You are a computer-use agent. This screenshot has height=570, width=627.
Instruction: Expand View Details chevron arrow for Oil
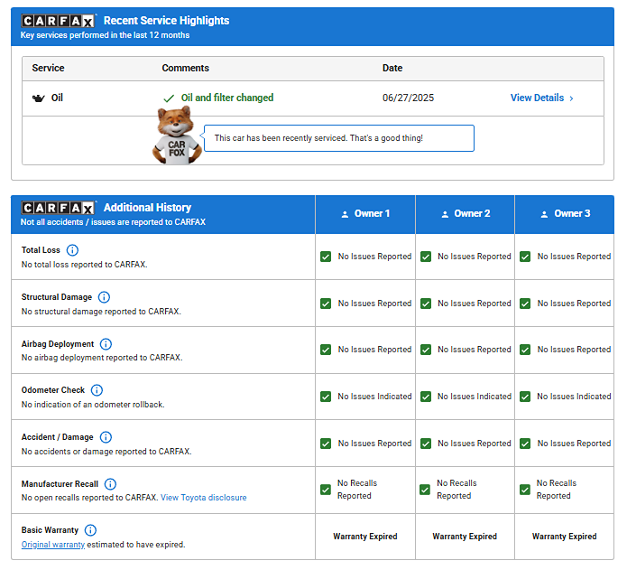pyautogui.click(x=571, y=98)
